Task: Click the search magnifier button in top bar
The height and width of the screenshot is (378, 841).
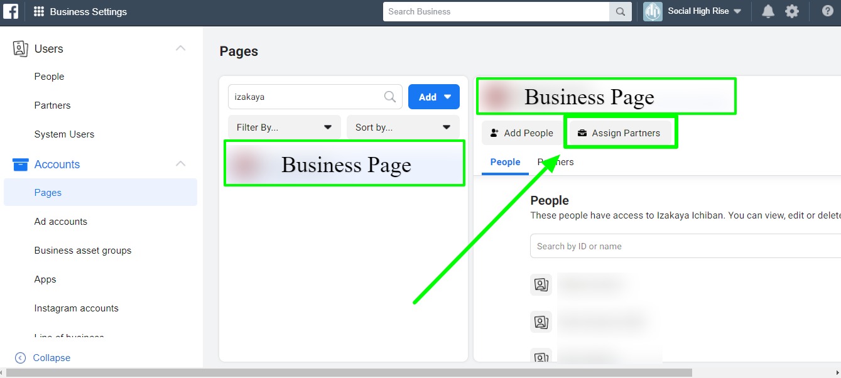Action: coord(621,11)
